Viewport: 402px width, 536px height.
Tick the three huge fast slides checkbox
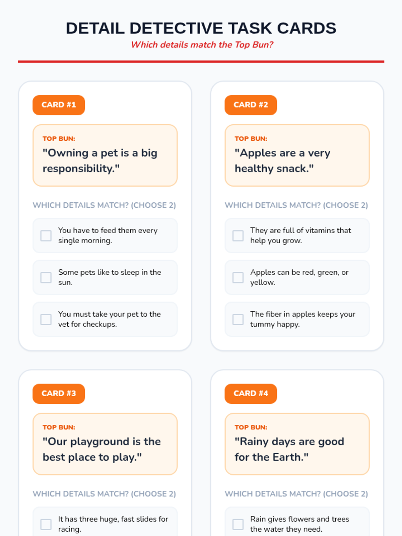coord(46,524)
